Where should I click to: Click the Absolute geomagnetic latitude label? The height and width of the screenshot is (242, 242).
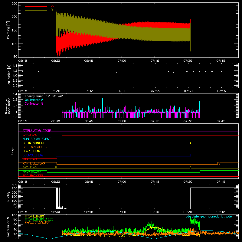click(209, 216)
